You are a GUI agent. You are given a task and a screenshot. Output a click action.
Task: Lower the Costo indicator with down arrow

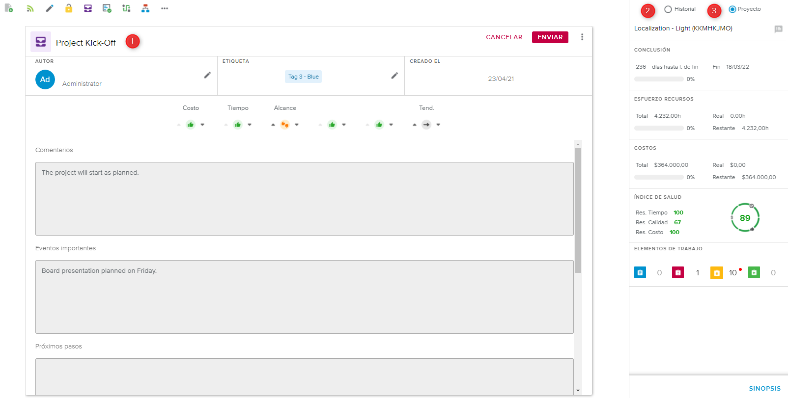tap(202, 125)
